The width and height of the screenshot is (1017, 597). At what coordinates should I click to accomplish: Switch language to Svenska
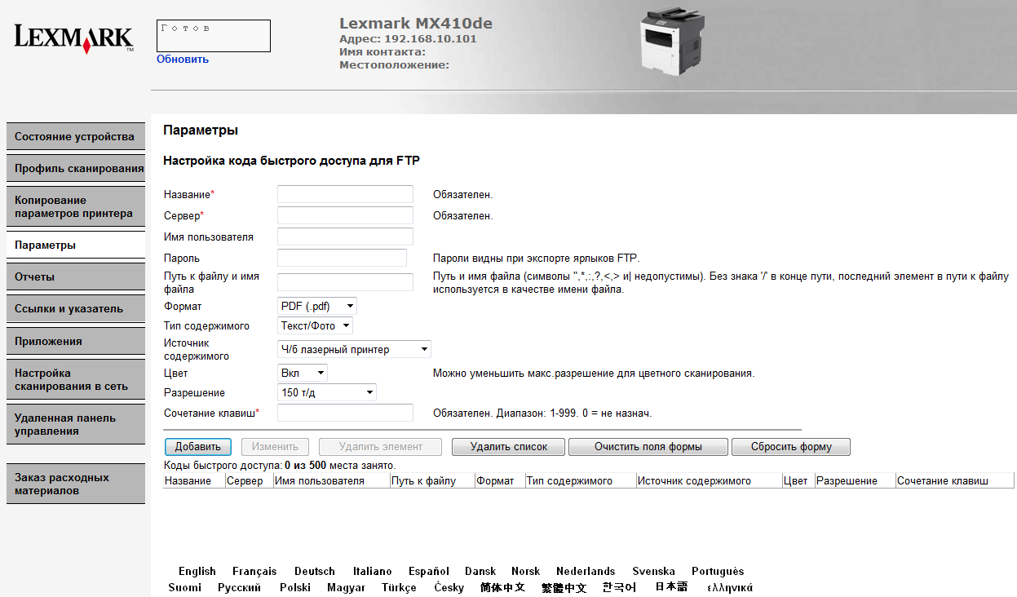[x=653, y=571]
